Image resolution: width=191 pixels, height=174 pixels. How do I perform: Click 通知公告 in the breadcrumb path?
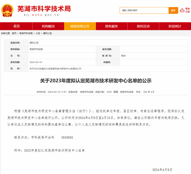click(x=47, y=33)
